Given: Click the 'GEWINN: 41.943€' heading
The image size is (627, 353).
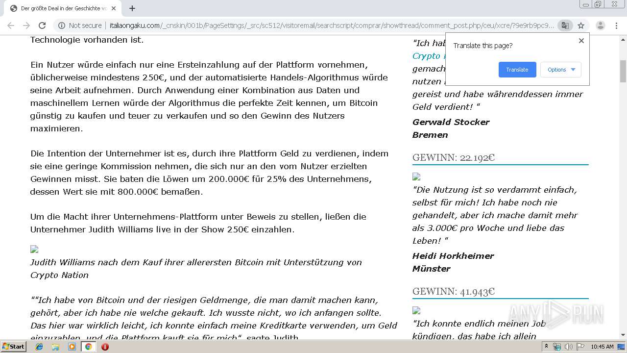Looking at the screenshot, I should (x=454, y=291).
